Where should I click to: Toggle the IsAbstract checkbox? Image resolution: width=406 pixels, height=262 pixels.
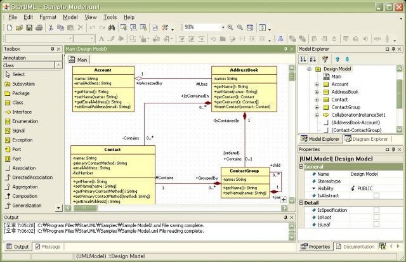(x=376, y=197)
